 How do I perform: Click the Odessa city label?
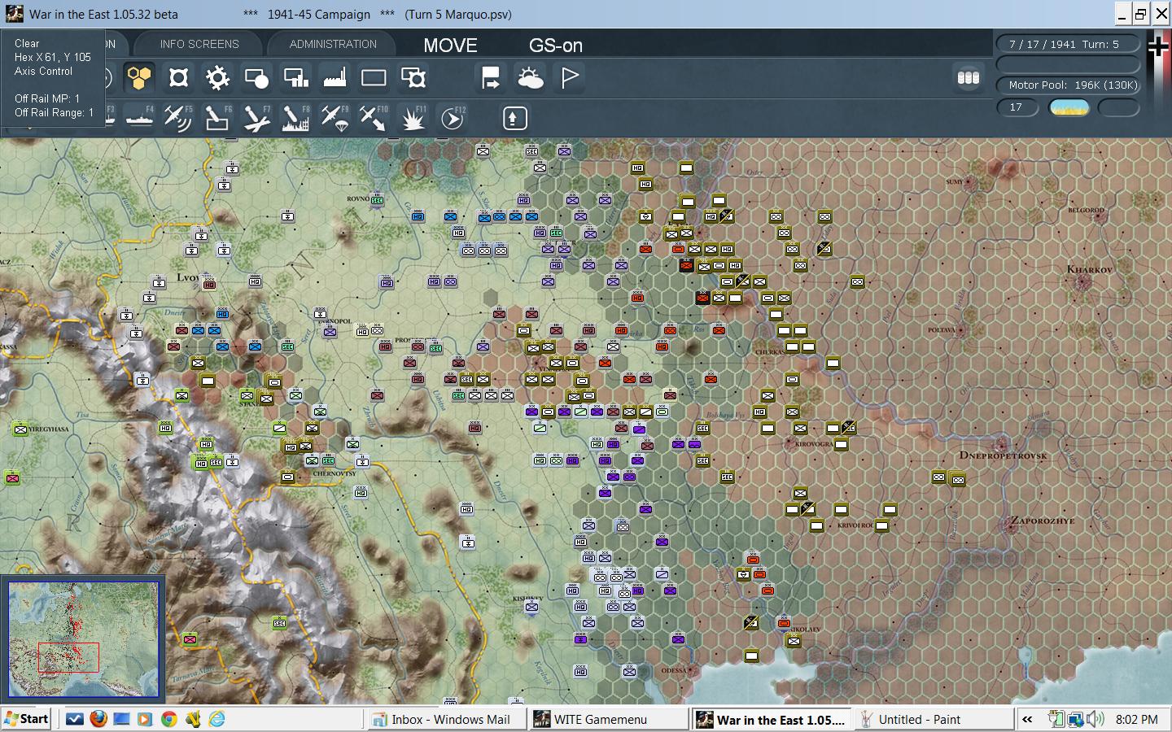(x=674, y=670)
